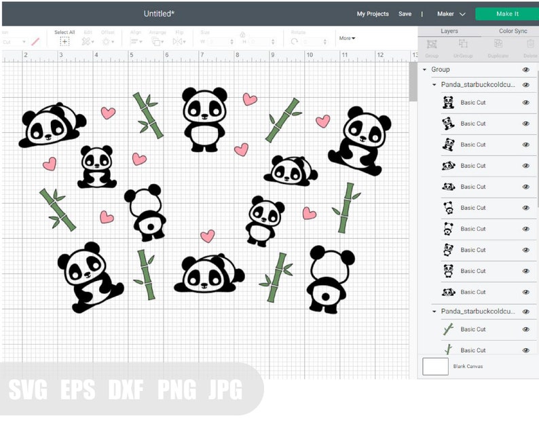The width and height of the screenshot is (539, 431).
Task: Open the Maker machine dropdown
Action: [451, 14]
